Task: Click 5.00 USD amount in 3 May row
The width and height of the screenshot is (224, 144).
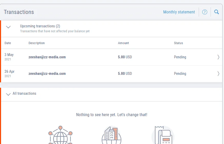Action: click(x=125, y=57)
